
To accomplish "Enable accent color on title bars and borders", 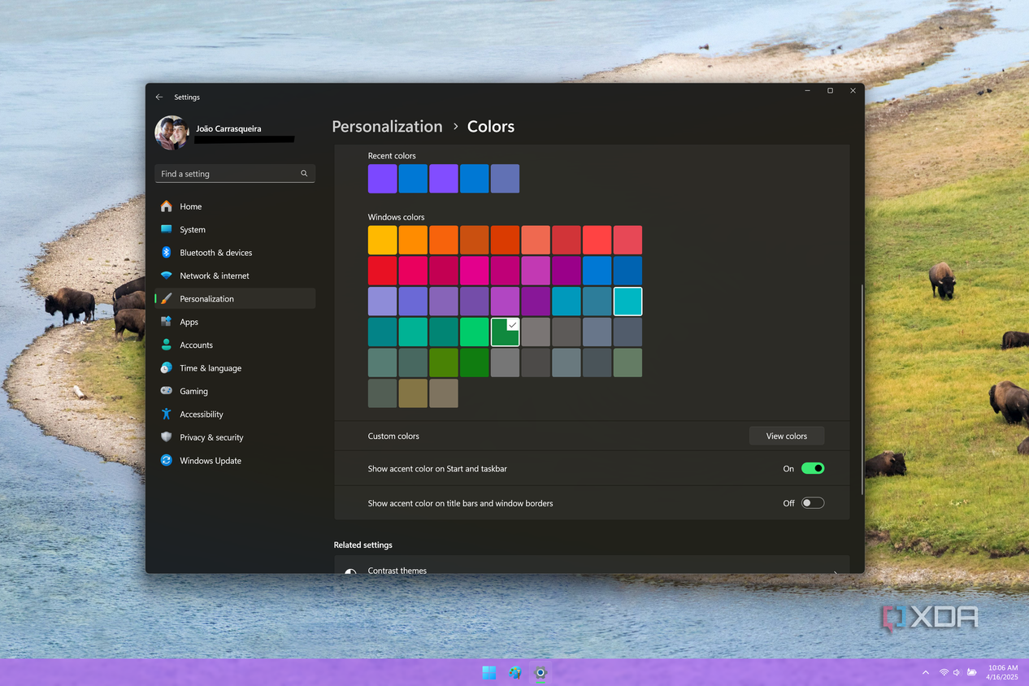I will pyautogui.click(x=813, y=503).
